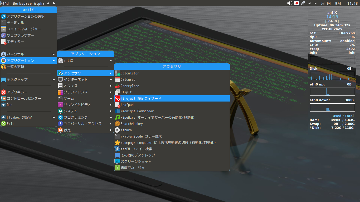
Task: Click the Run menu entry
Action: click(28, 105)
